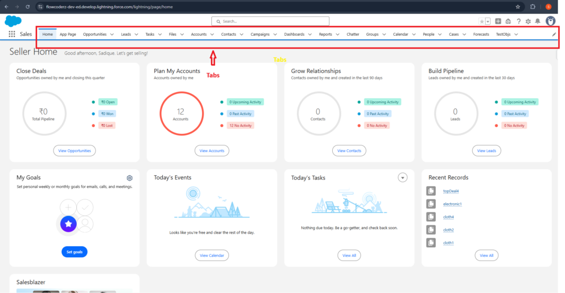Image resolution: width=565 pixels, height=293 pixels.
Task: Open the Setup gear icon
Action: click(528, 21)
